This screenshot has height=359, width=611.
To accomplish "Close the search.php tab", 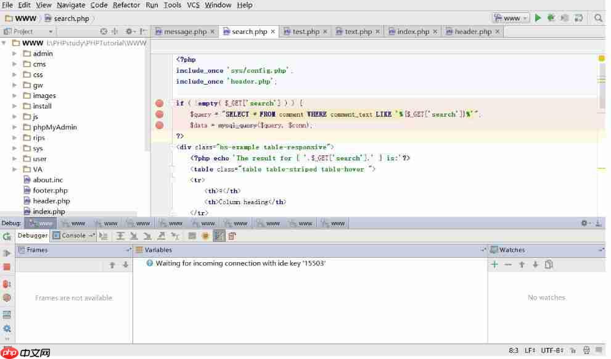I will (273, 31).
